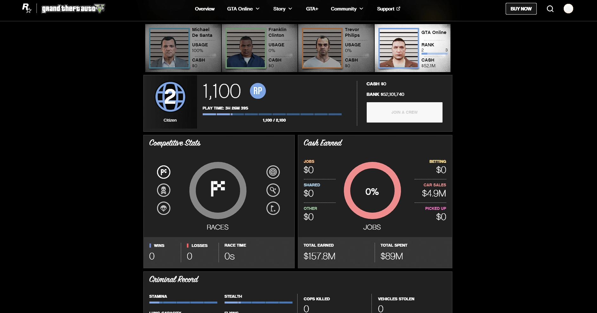Click the "$89M" Total Spent value

tap(392, 256)
